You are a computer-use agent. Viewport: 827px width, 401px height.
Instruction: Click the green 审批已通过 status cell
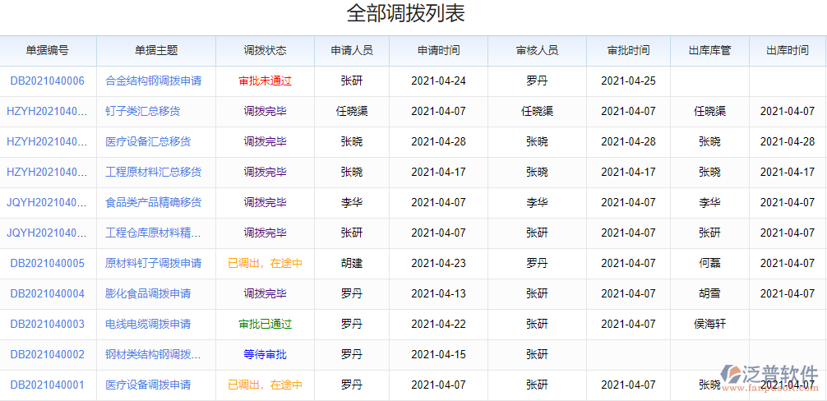pos(265,325)
